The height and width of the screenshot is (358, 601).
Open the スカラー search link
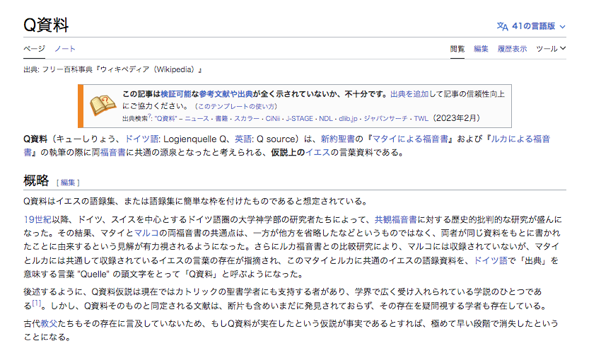tap(247, 119)
